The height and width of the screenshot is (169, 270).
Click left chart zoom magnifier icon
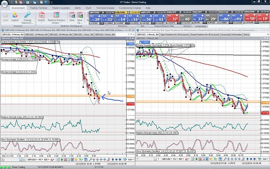(x=90, y=159)
